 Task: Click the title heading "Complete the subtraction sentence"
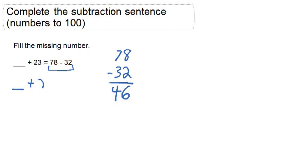[86, 12]
